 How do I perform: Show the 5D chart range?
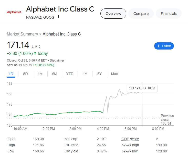pos(26,74)
